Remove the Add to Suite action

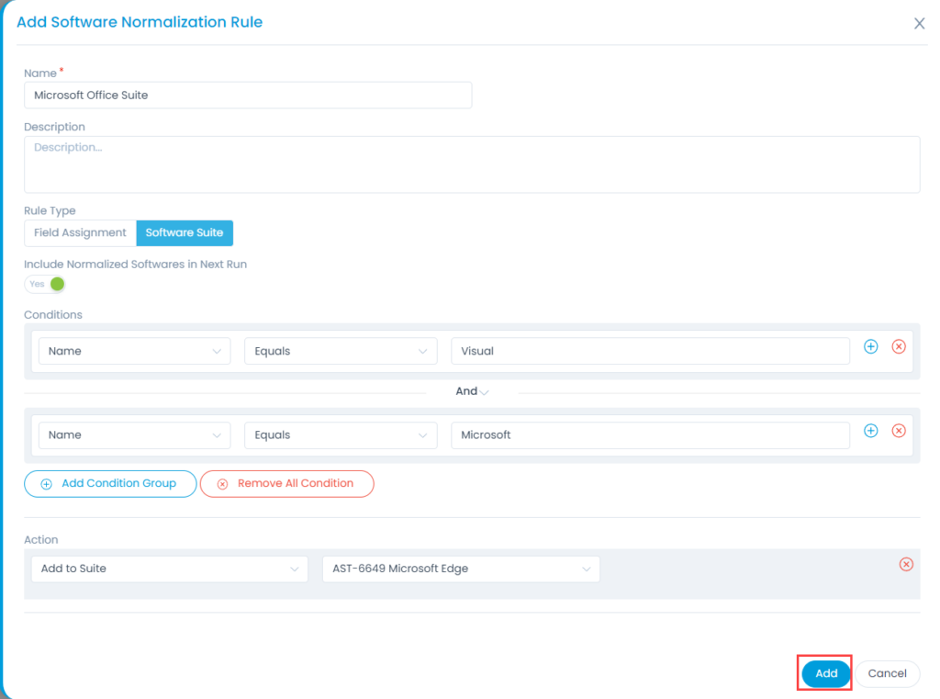point(906,564)
